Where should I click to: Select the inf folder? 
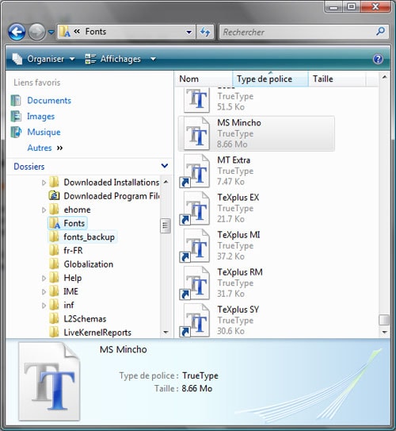(x=69, y=306)
